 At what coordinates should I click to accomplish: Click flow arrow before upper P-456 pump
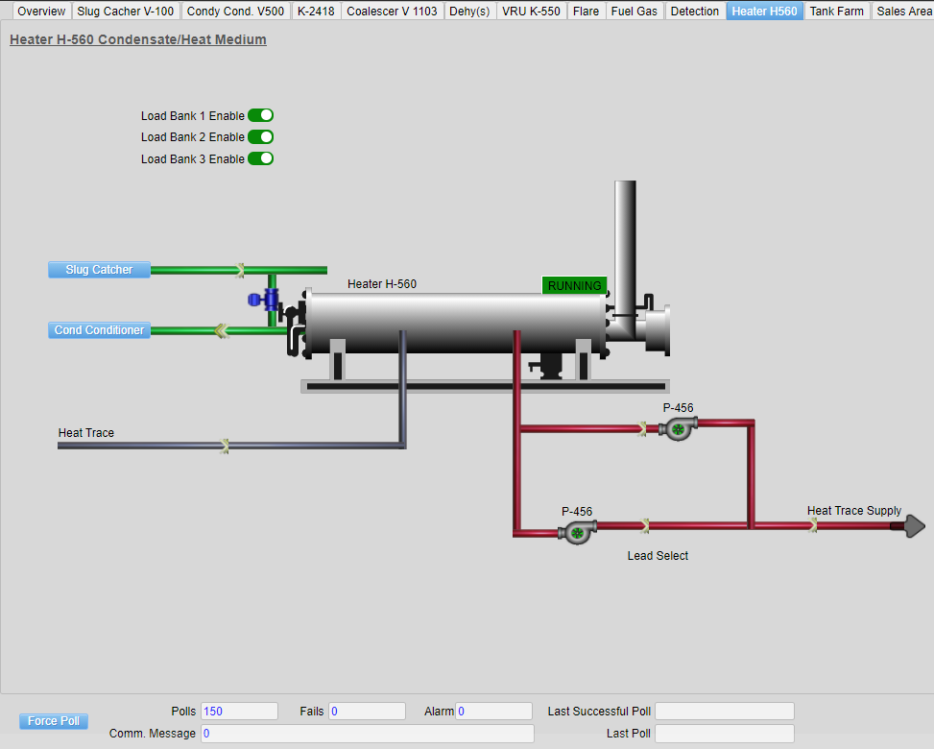[x=642, y=428]
